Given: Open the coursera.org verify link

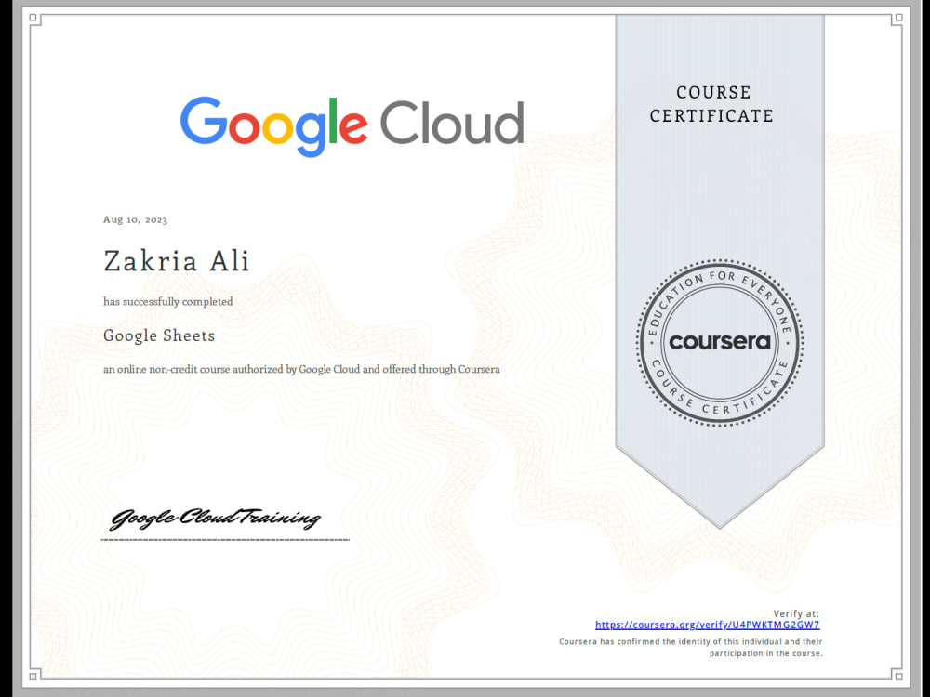Looking at the screenshot, I should click(707, 625).
